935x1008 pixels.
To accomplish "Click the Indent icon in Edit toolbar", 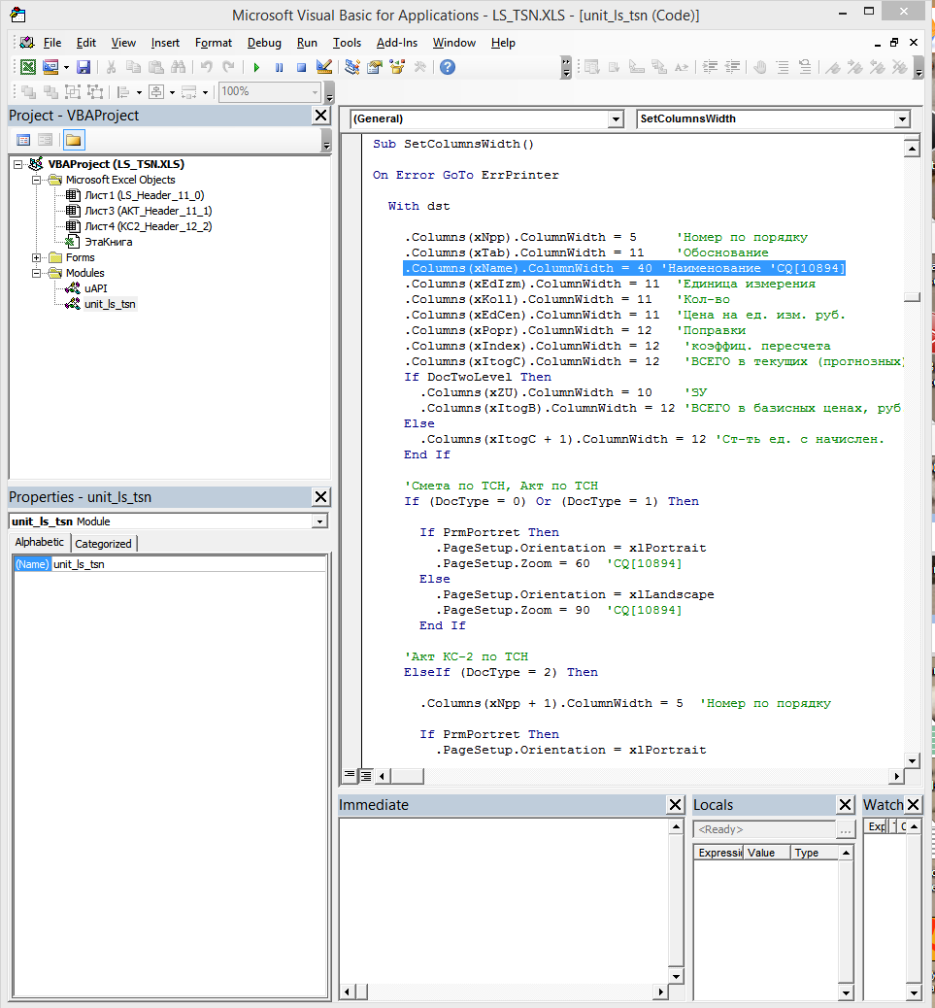I will [x=710, y=67].
